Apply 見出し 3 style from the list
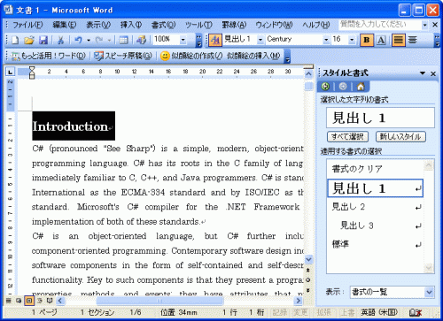The width and height of the screenshot is (443, 321). pyautogui.click(x=375, y=225)
